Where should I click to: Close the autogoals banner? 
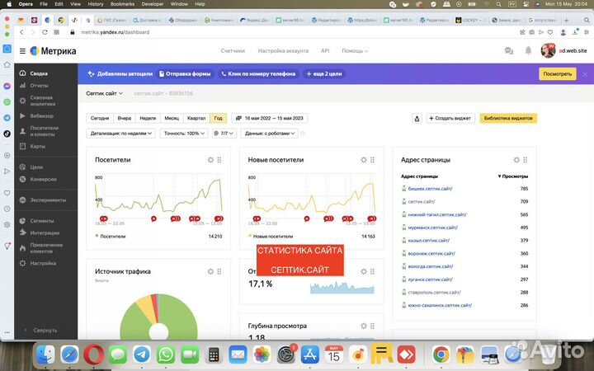[585, 74]
